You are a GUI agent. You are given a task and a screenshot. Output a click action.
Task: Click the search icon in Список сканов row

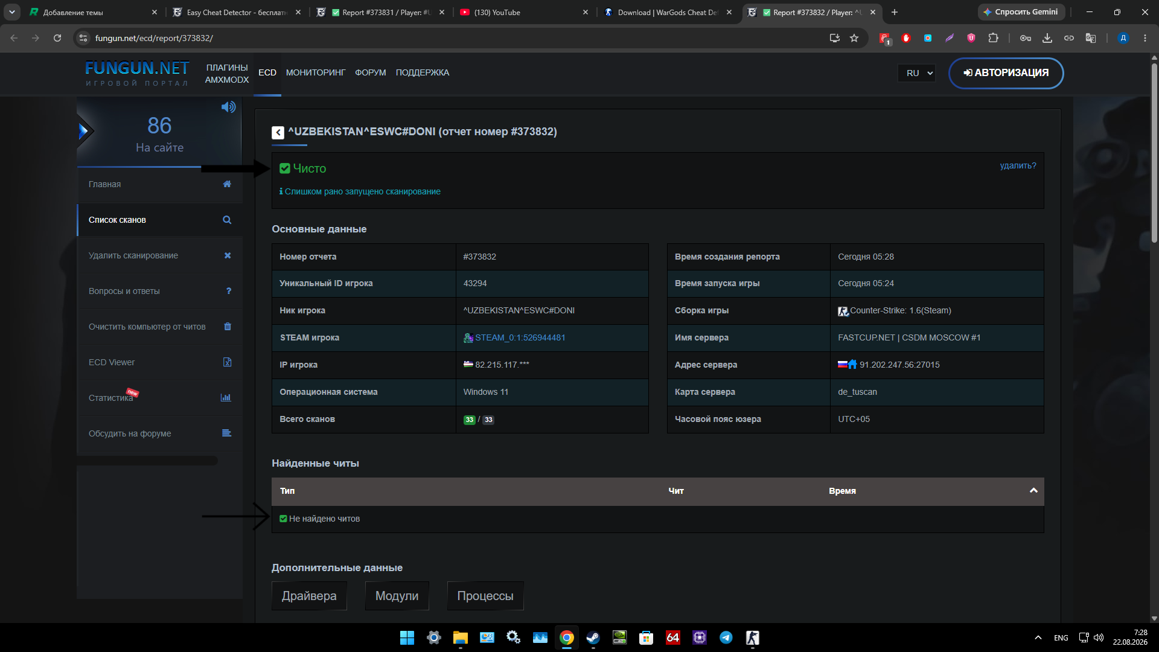(227, 220)
